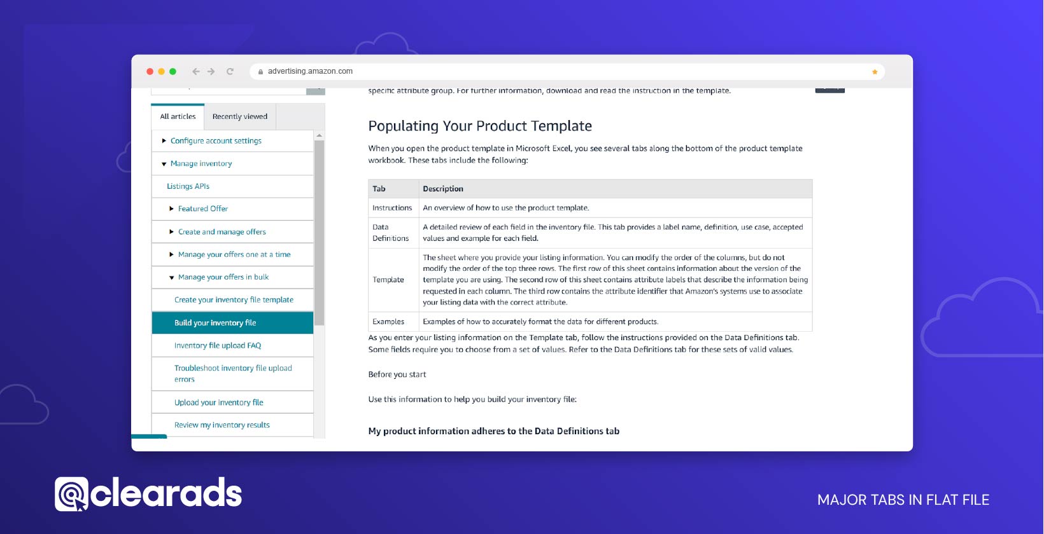The height and width of the screenshot is (534, 1044).
Task: Go back with the browser back arrow
Action: (x=196, y=71)
